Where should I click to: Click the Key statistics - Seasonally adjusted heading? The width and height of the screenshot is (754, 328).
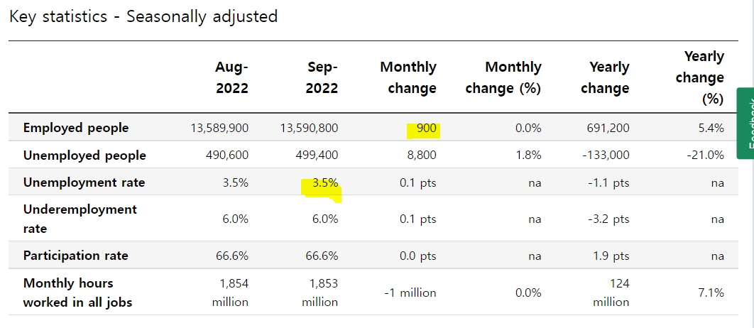coord(143,16)
